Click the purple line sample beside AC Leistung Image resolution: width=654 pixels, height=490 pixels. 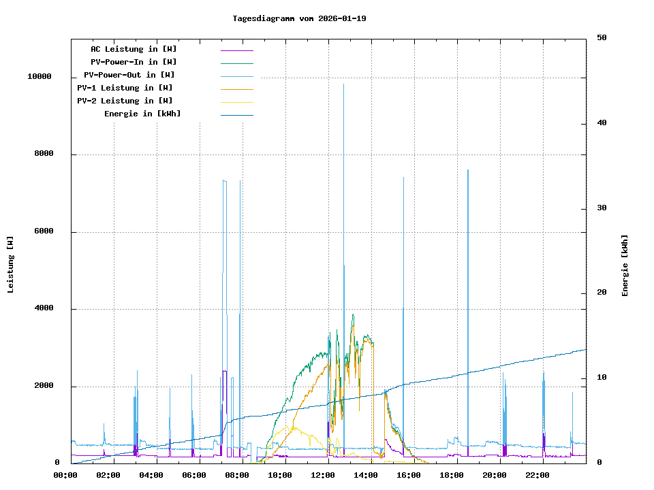[x=236, y=50]
